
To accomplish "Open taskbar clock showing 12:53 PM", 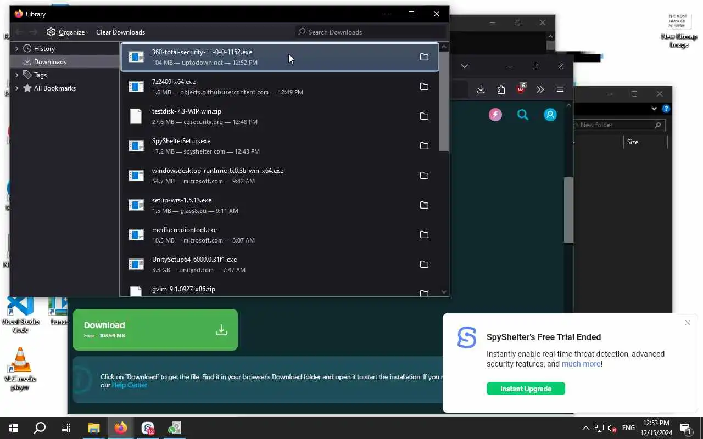I will click(656, 428).
